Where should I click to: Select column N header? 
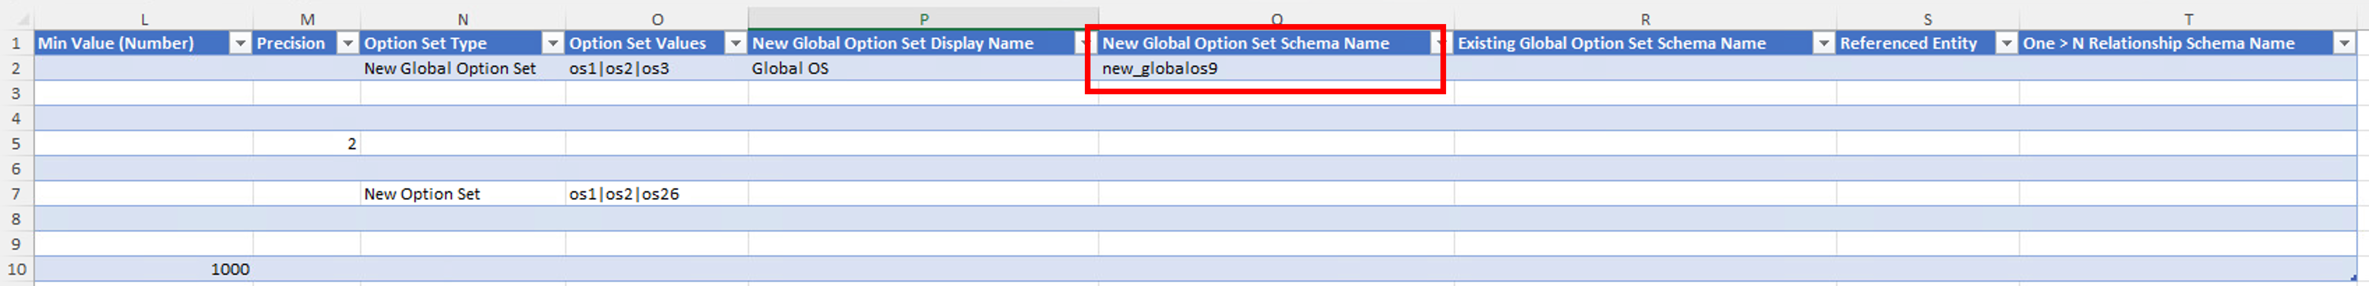(462, 18)
